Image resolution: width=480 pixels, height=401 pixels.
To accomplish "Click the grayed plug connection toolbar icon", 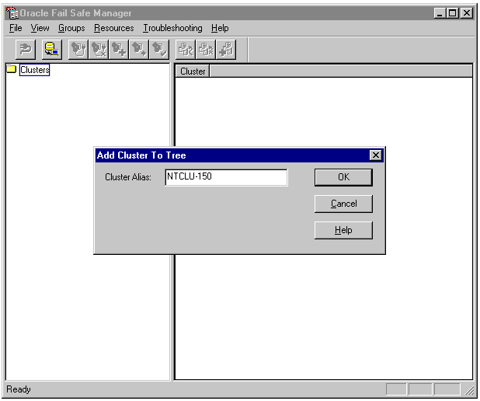I will (26, 49).
